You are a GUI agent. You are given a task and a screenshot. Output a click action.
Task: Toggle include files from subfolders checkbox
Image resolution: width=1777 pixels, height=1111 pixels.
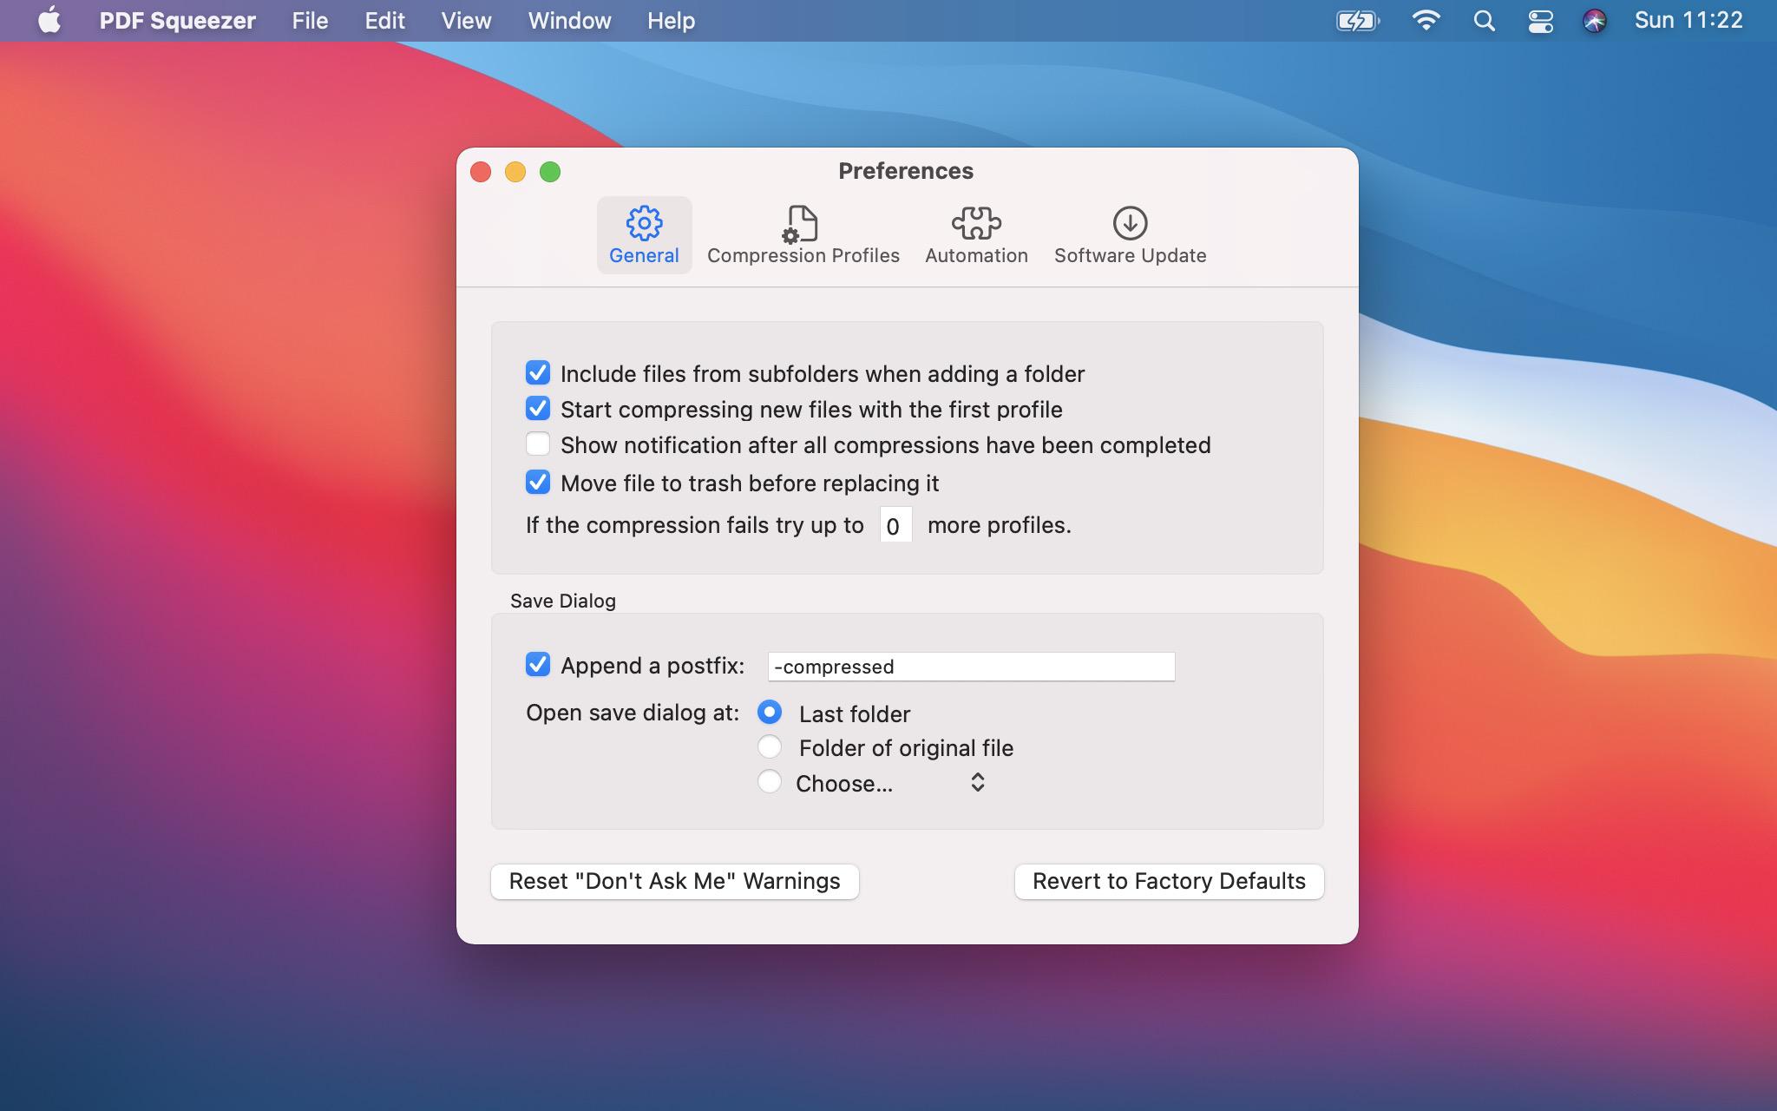[x=538, y=373]
